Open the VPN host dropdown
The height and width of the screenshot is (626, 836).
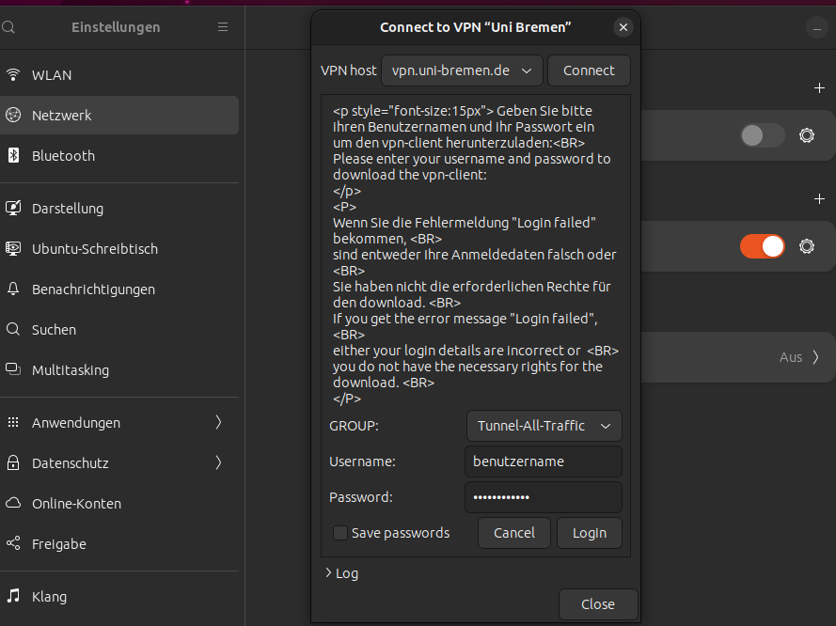[462, 70]
